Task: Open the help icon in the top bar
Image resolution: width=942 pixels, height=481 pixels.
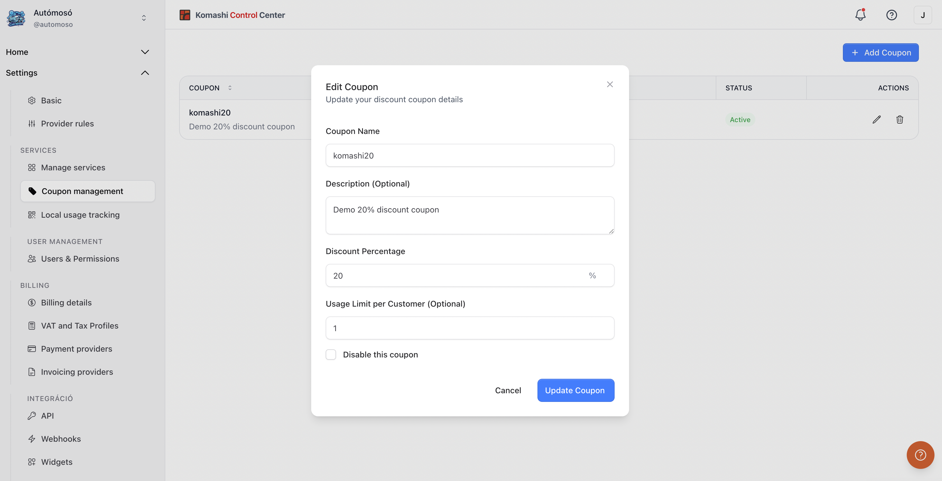Action: 891,15
